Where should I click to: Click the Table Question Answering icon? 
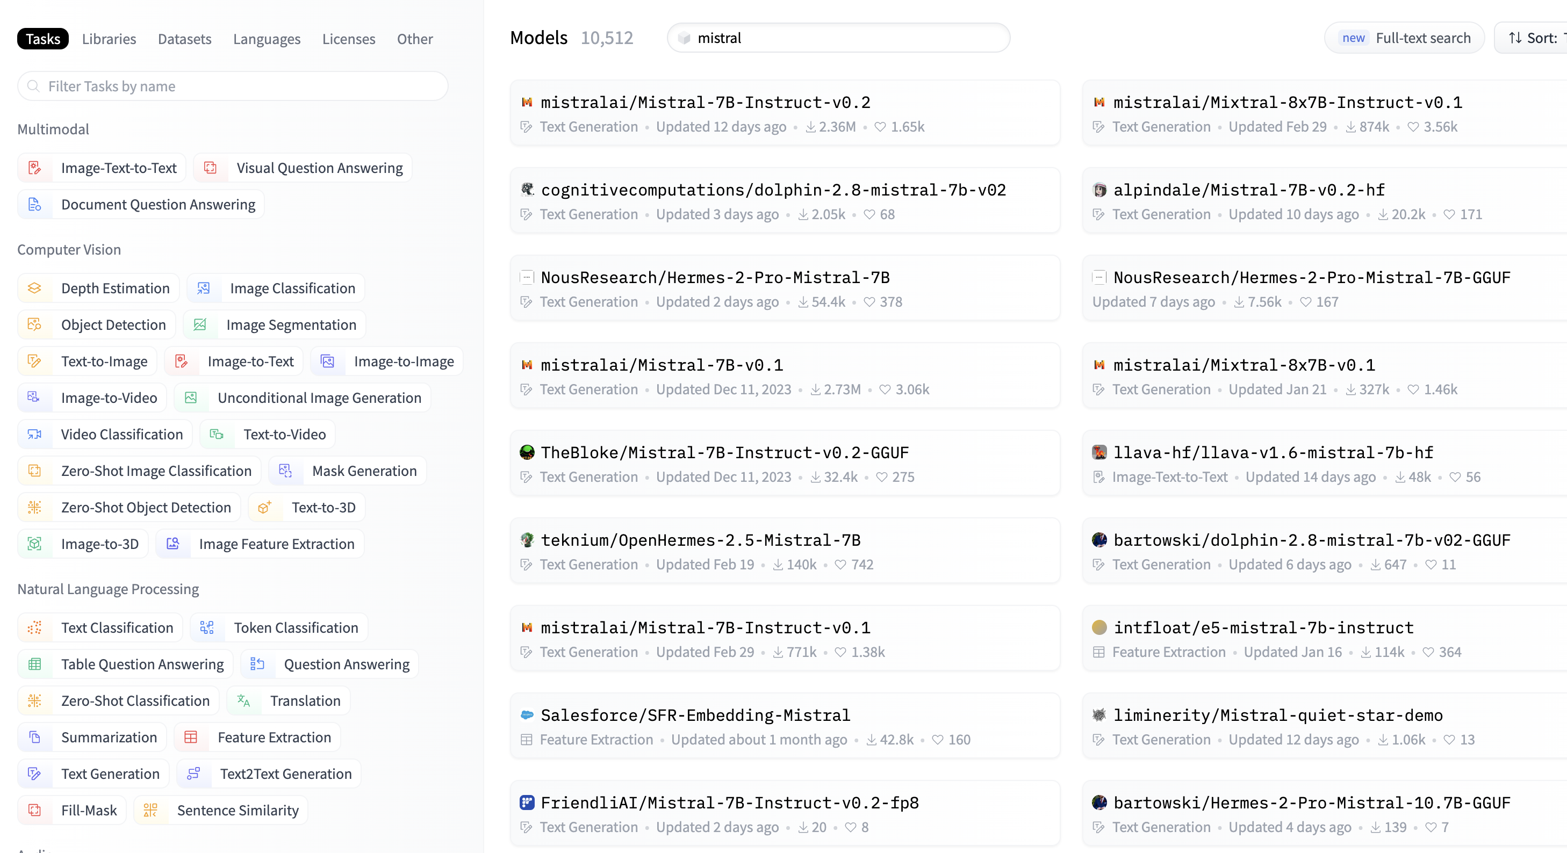(35, 664)
